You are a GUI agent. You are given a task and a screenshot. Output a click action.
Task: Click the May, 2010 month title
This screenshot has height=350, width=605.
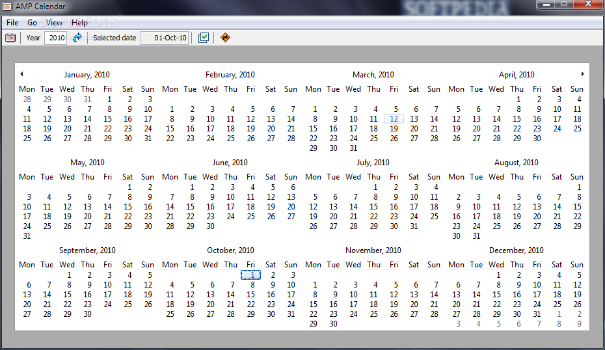click(87, 163)
